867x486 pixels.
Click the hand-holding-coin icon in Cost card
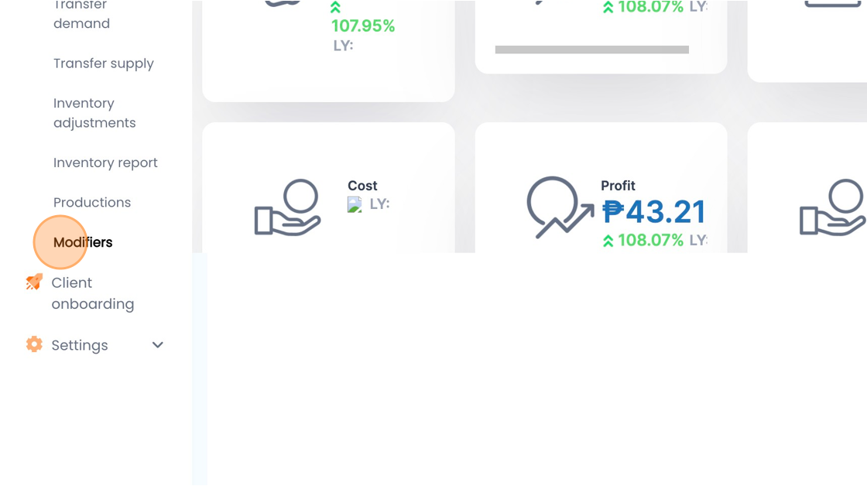tap(287, 207)
